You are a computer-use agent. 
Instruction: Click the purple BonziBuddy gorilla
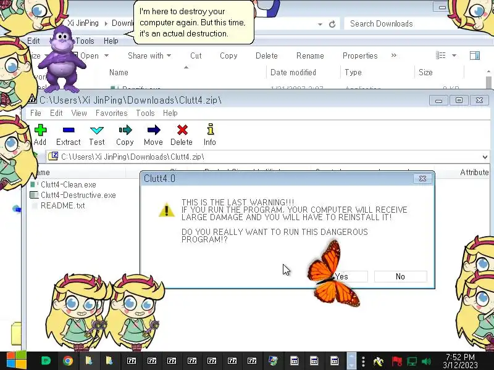[x=62, y=59]
